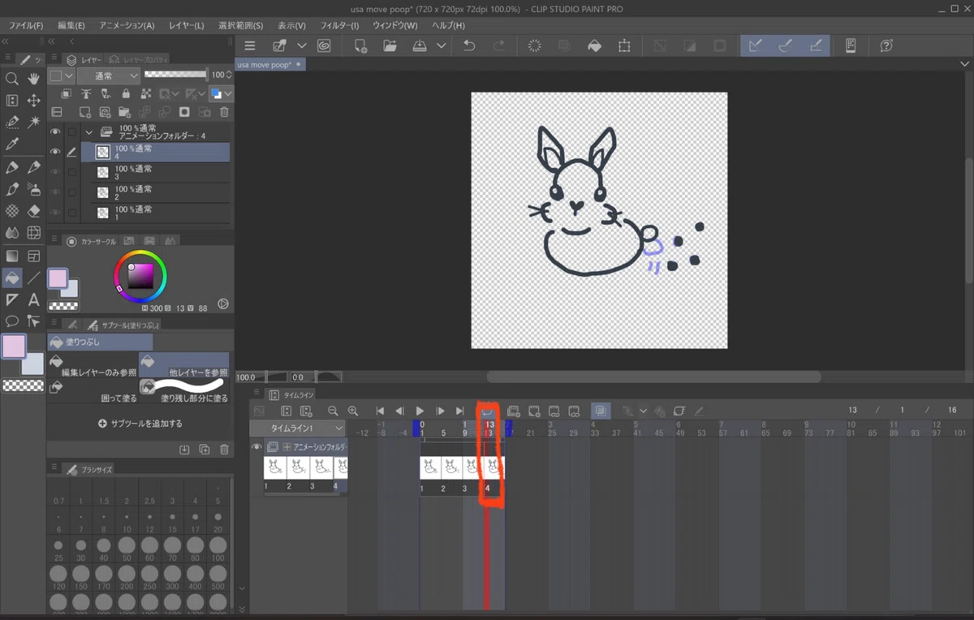Click サブツールを追加する button
The width and height of the screenshot is (974, 620).
(140, 424)
